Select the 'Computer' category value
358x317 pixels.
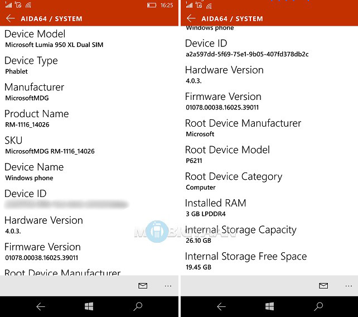200,188
